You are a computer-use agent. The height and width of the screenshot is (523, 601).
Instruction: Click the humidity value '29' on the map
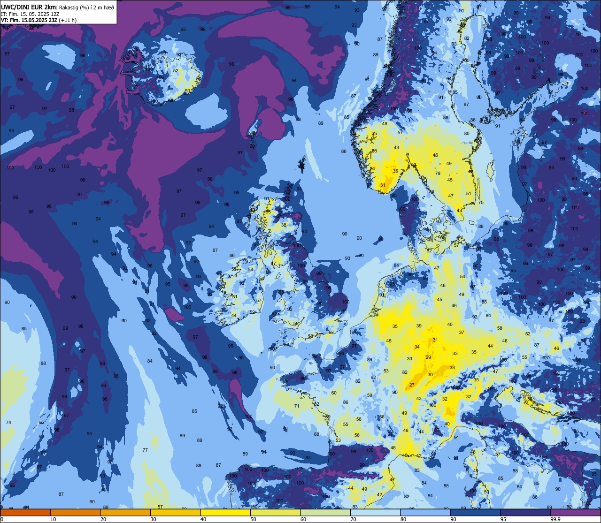428,357
